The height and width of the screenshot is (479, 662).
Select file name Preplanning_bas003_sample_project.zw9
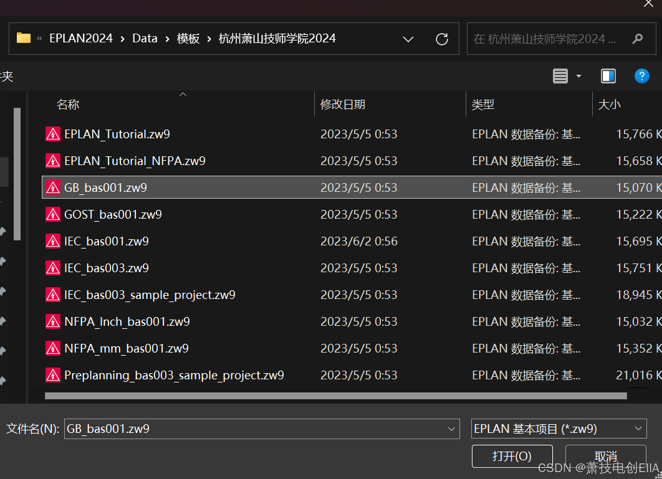(x=174, y=375)
